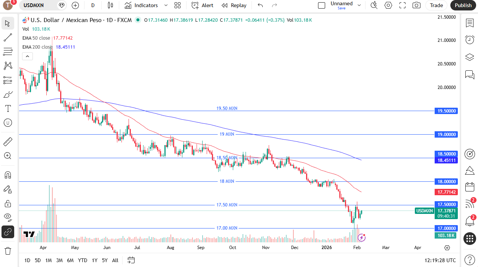Toggle the drawing sync link icon
478x267 pixels.
pyautogui.click(x=7, y=232)
